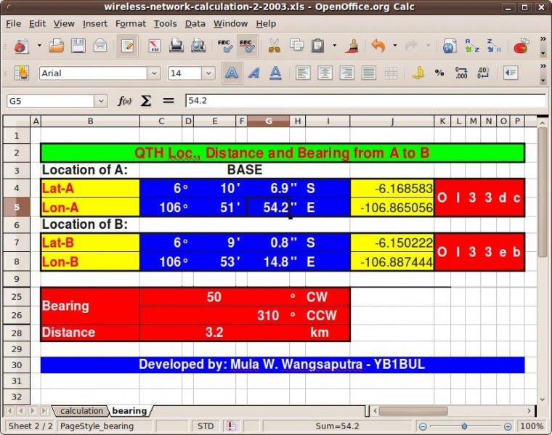The image size is (552, 435).
Task: Click the 100% zoom level label
Action: (532, 426)
